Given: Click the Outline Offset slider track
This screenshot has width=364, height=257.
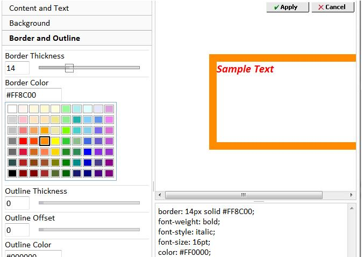Looking at the screenshot, I should 89,230.
